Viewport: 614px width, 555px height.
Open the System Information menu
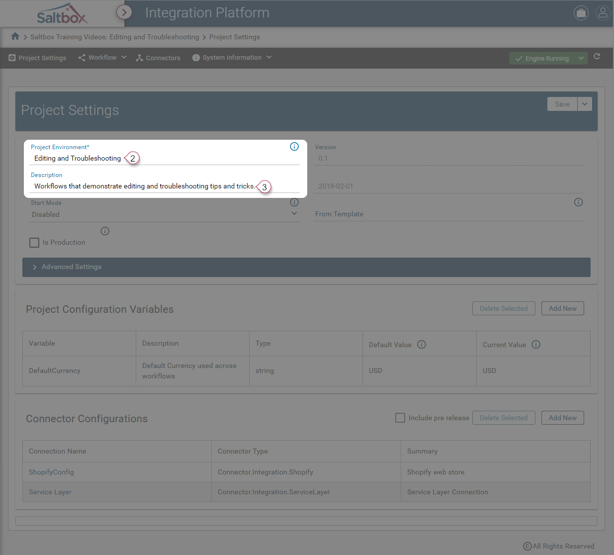point(232,58)
